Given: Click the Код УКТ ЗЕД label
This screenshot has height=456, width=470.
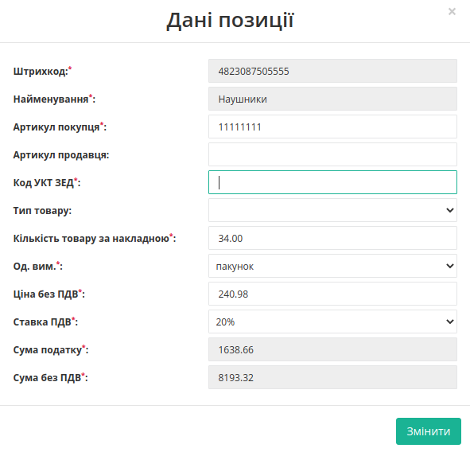Looking at the screenshot, I should pyautogui.click(x=47, y=183).
